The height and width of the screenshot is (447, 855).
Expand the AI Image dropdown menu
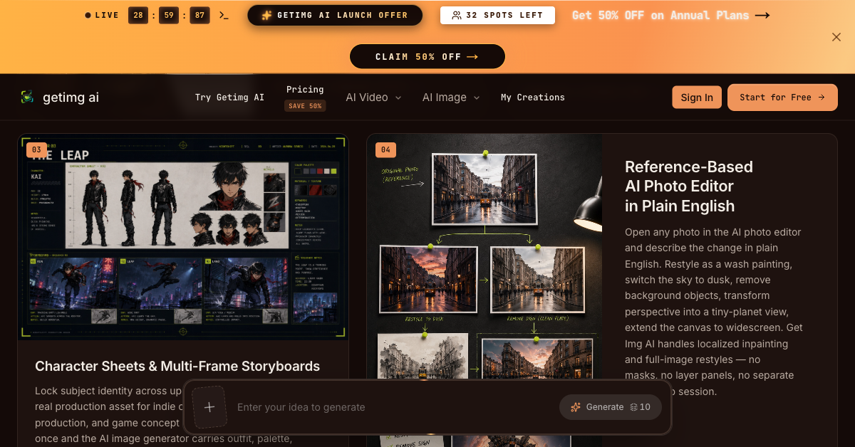click(x=451, y=98)
